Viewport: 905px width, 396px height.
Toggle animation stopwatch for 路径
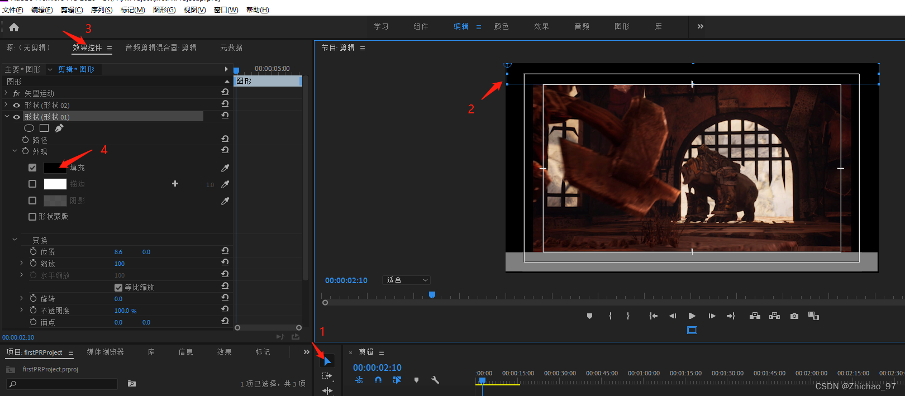tap(26, 140)
